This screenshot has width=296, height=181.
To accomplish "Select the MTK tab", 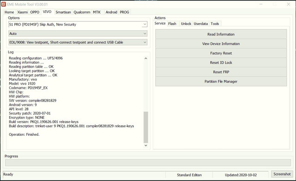I will click(x=97, y=12).
